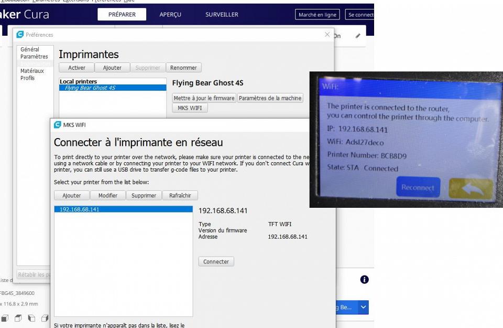
Task: Tap the yellow back arrow on printer screen
Action: [471, 188]
